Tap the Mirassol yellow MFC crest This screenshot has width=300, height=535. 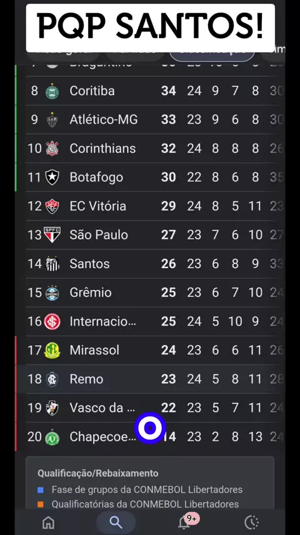[x=52, y=350]
